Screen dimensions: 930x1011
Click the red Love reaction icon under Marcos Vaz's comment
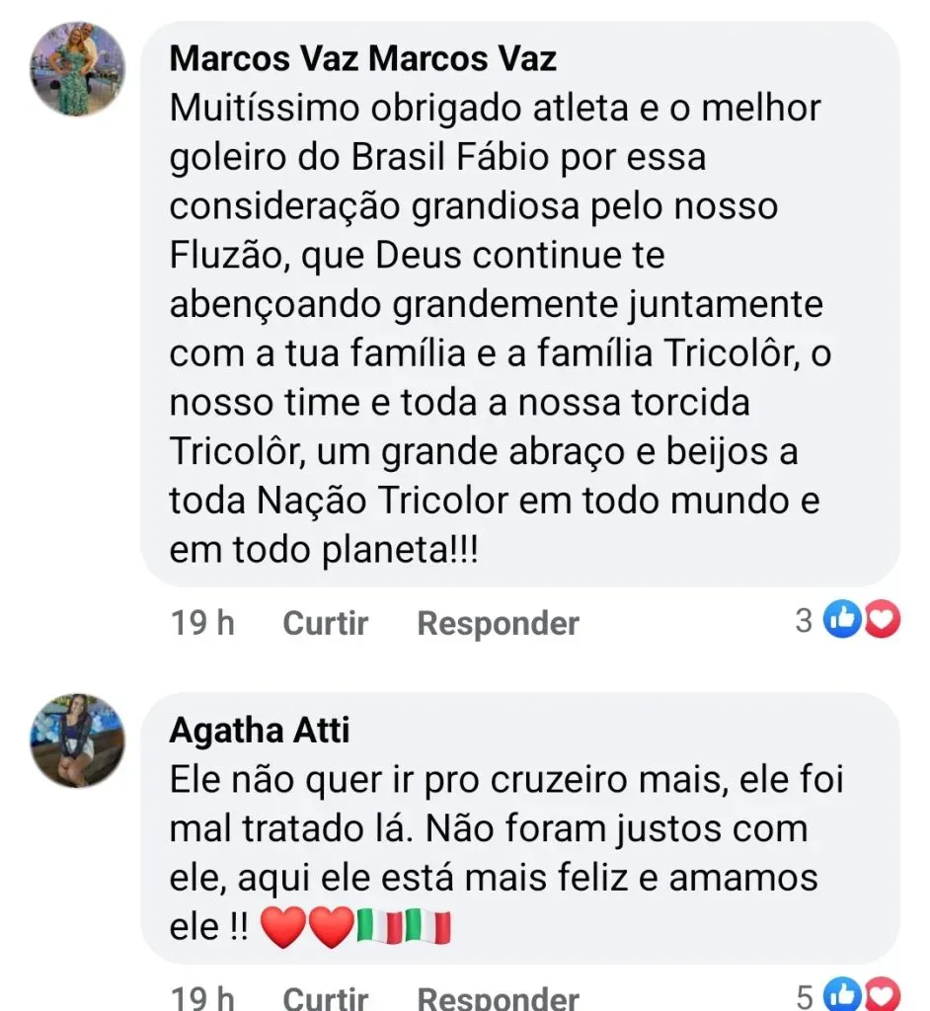(x=882, y=620)
